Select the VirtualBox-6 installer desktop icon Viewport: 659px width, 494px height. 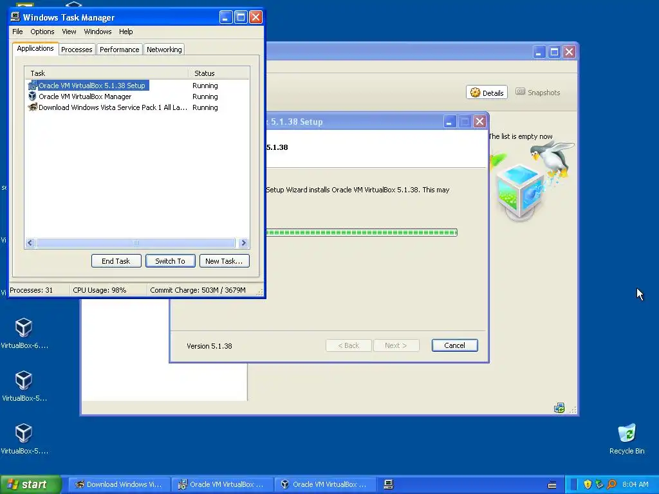click(x=24, y=334)
